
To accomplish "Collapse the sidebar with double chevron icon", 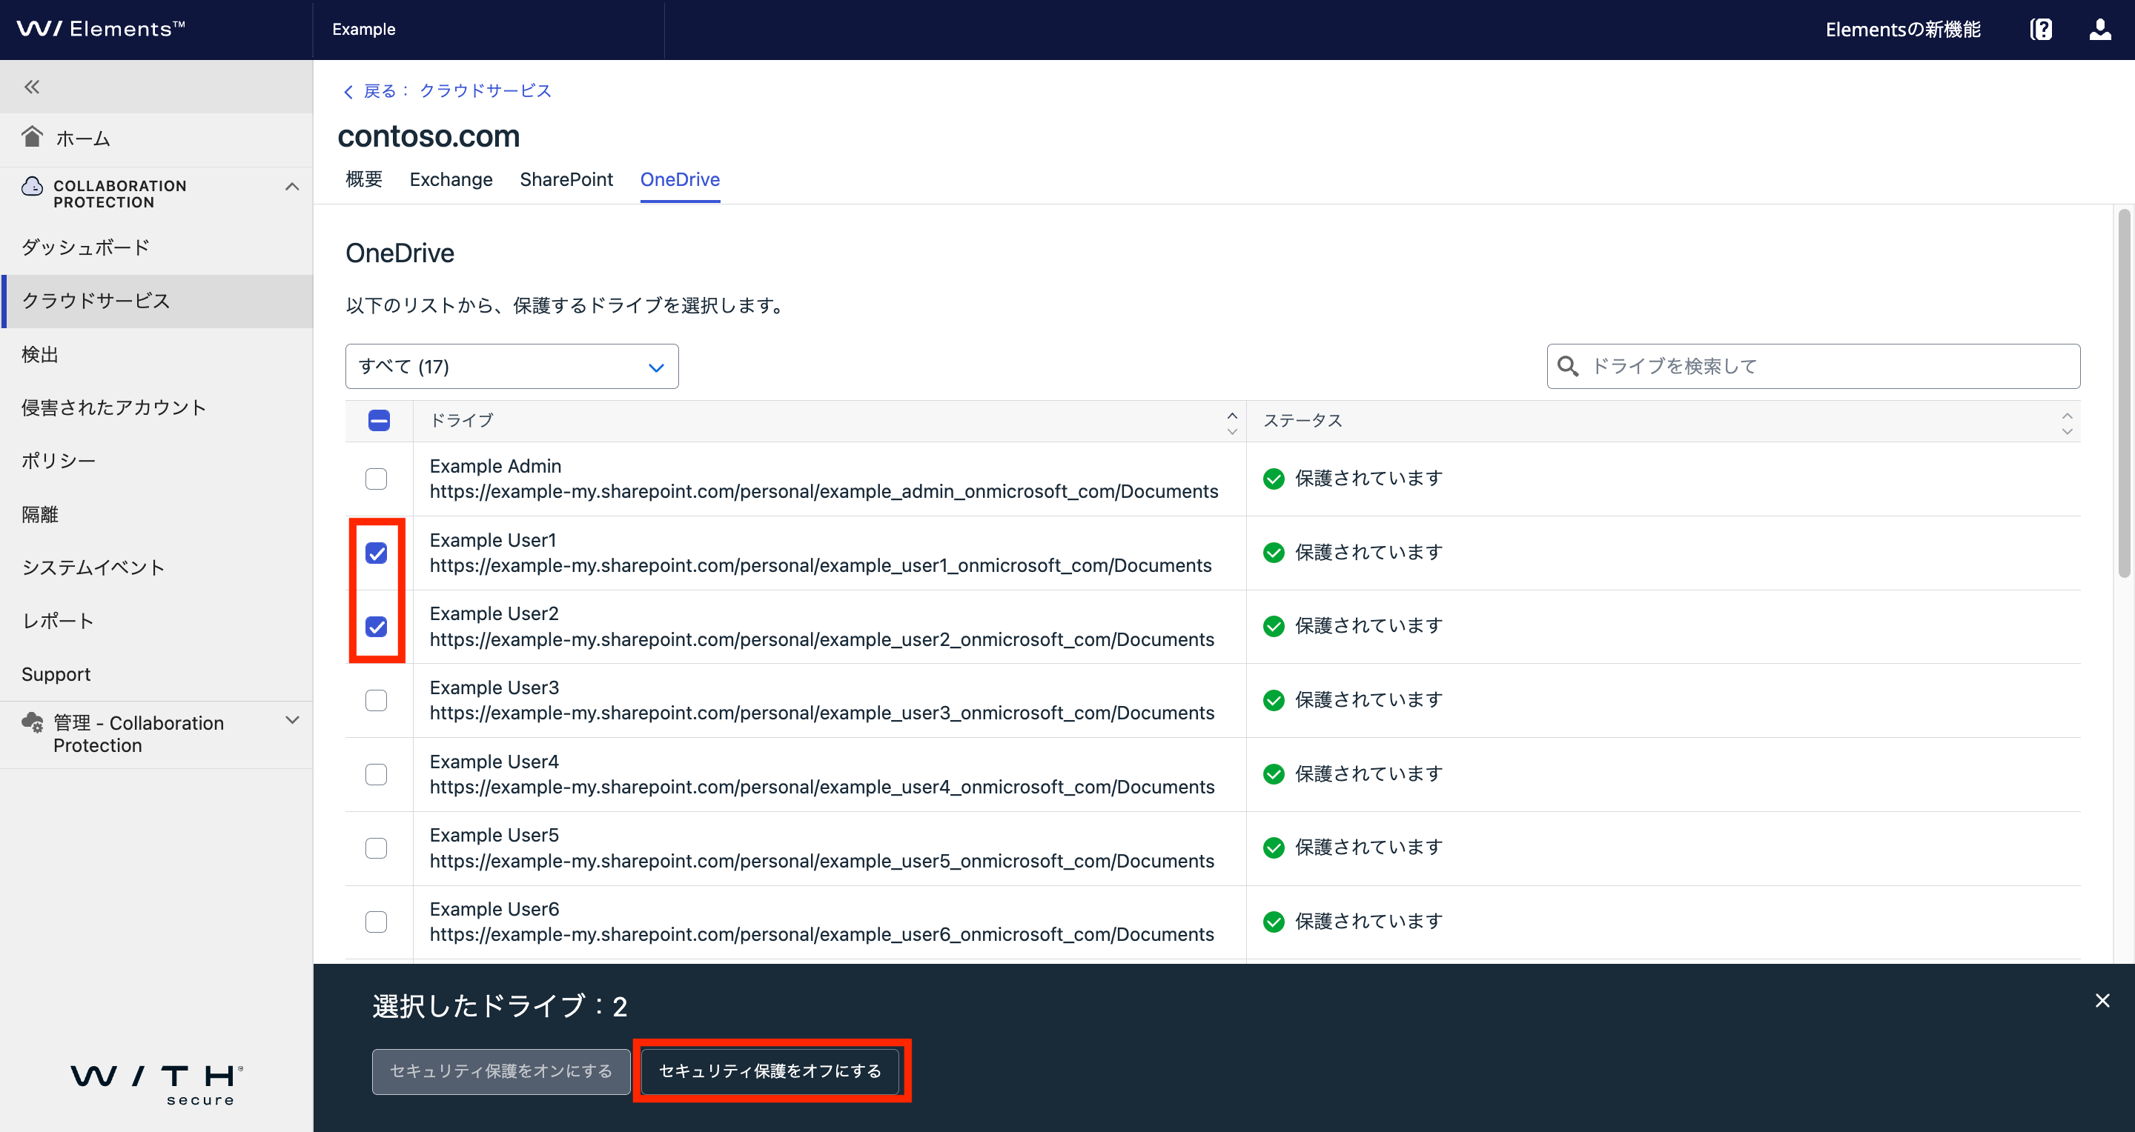I will tap(31, 87).
